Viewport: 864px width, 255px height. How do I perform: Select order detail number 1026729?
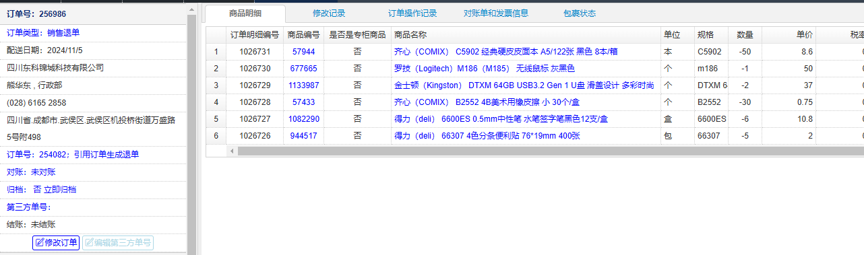pos(255,85)
